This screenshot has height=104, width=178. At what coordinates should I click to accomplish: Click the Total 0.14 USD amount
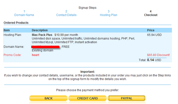click(x=154, y=60)
